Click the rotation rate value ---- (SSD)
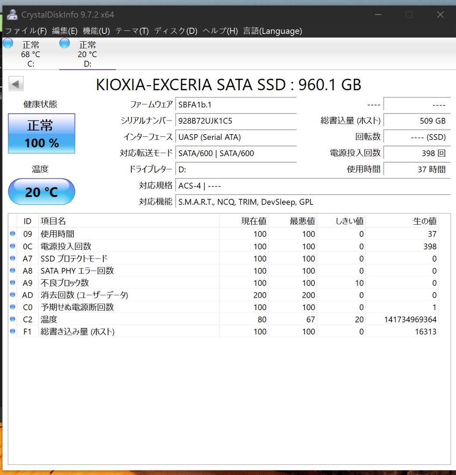This screenshot has height=475, width=456. click(417, 137)
